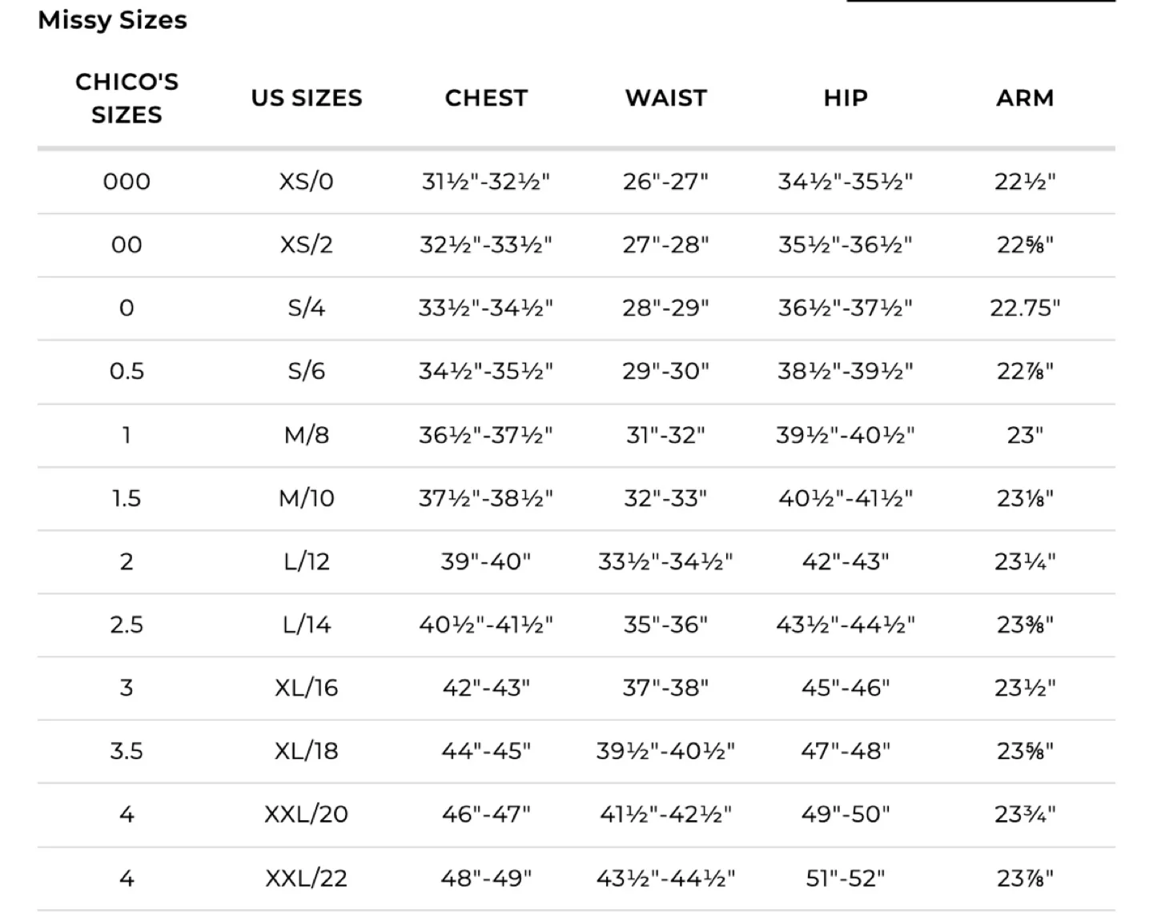Select the ARM column header

[1025, 98]
